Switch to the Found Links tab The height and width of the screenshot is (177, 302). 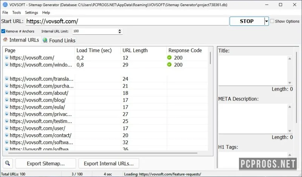(x=59, y=40)
